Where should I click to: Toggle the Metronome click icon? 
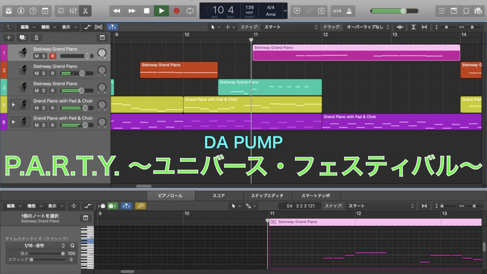(349, 11)
